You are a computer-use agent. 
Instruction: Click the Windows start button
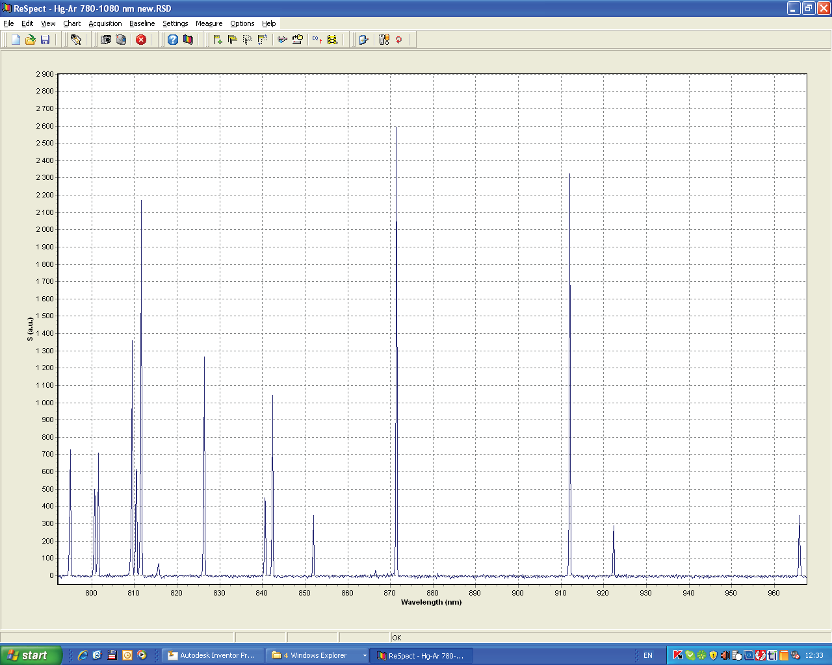[x=31, y=655]
